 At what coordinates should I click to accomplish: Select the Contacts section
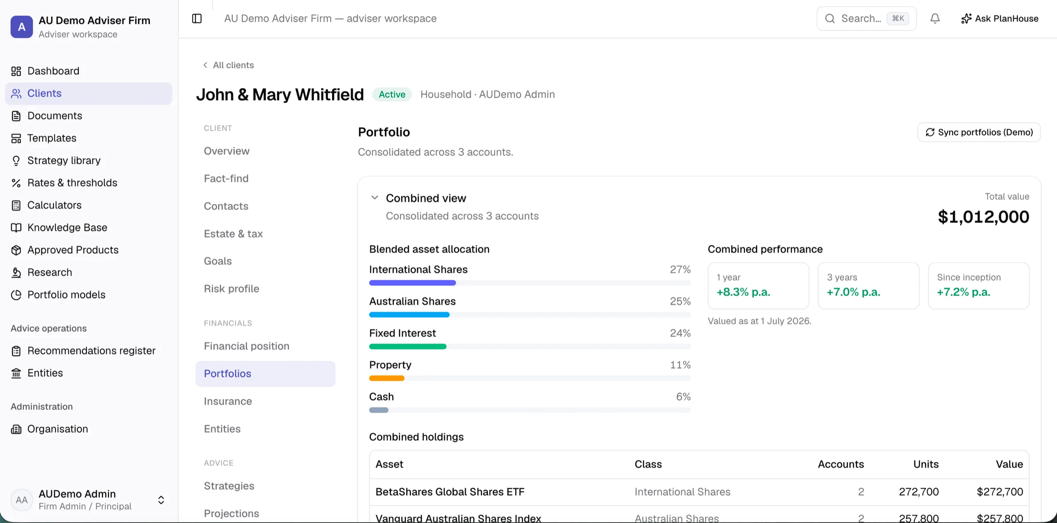pos(266,206)
